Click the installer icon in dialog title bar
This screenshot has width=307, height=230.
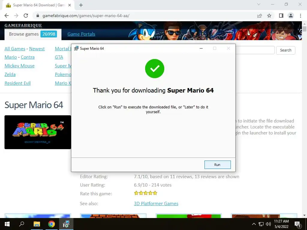pos(76,48)
